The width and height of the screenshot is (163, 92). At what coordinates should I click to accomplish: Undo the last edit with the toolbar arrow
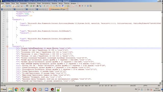coord(31,6)
